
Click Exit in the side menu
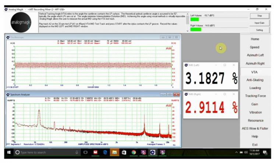pyautogui.click(x=255, y=145)
